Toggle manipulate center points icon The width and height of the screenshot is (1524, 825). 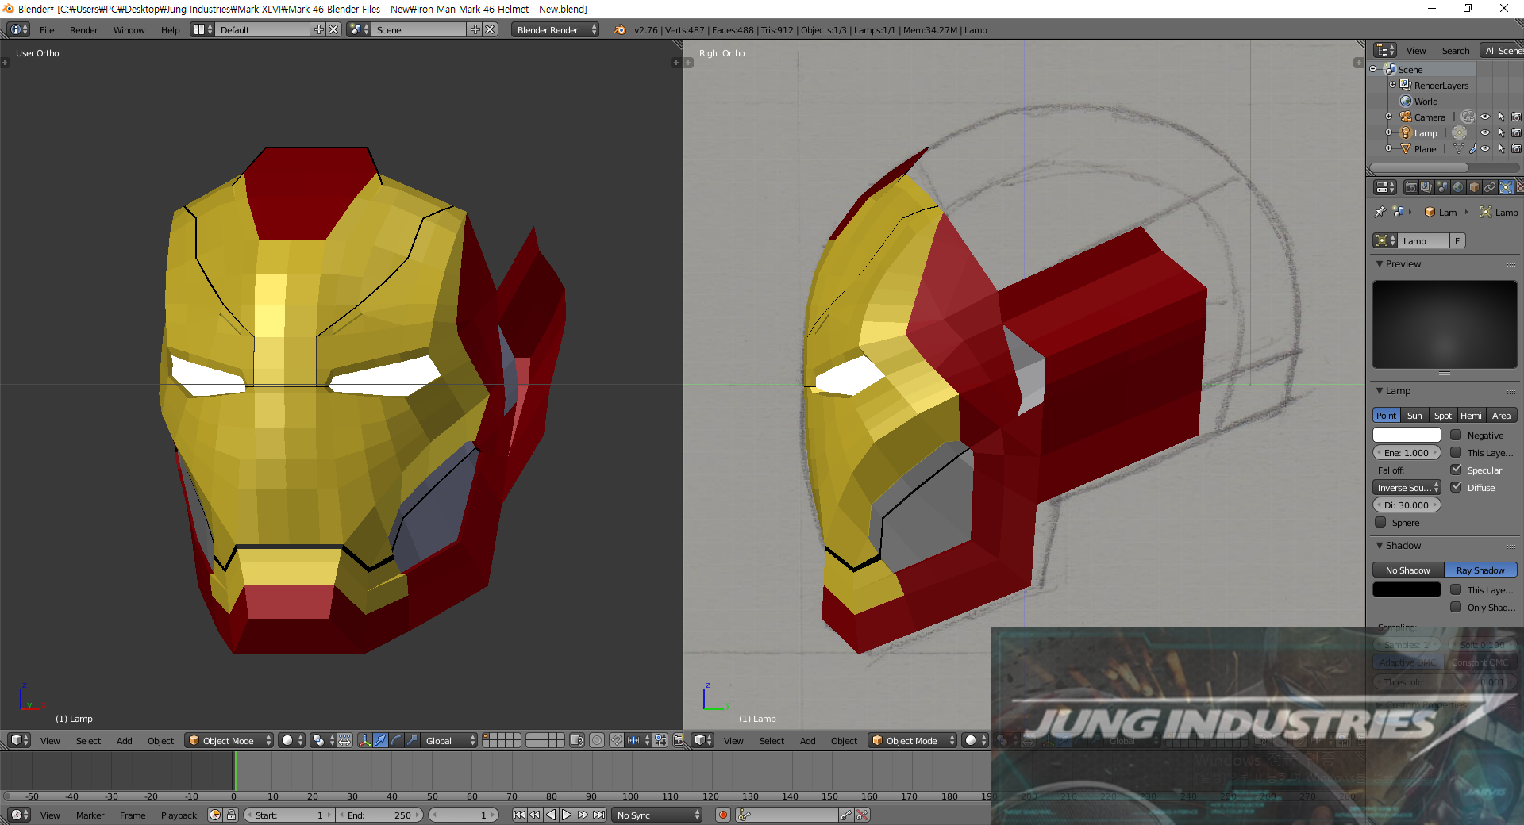click(x=344, y=740)
